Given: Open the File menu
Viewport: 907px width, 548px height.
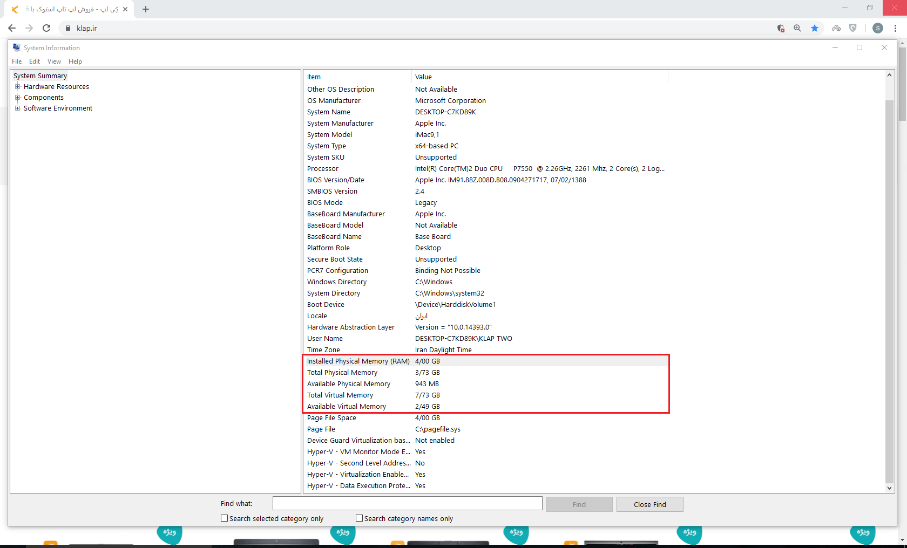Looking at the screenshot, I should point(17,61).
